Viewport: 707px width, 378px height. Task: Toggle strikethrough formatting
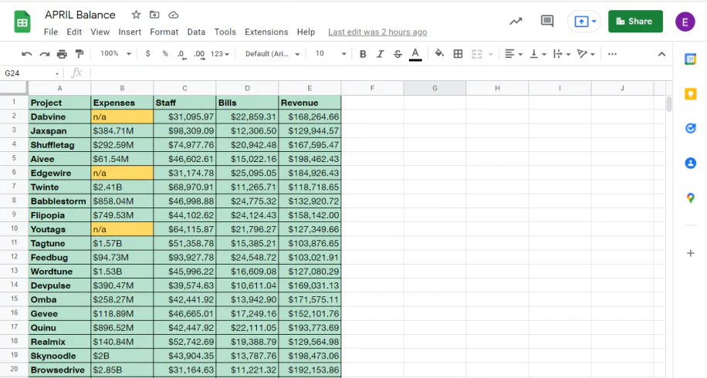[x=397, y=54]
